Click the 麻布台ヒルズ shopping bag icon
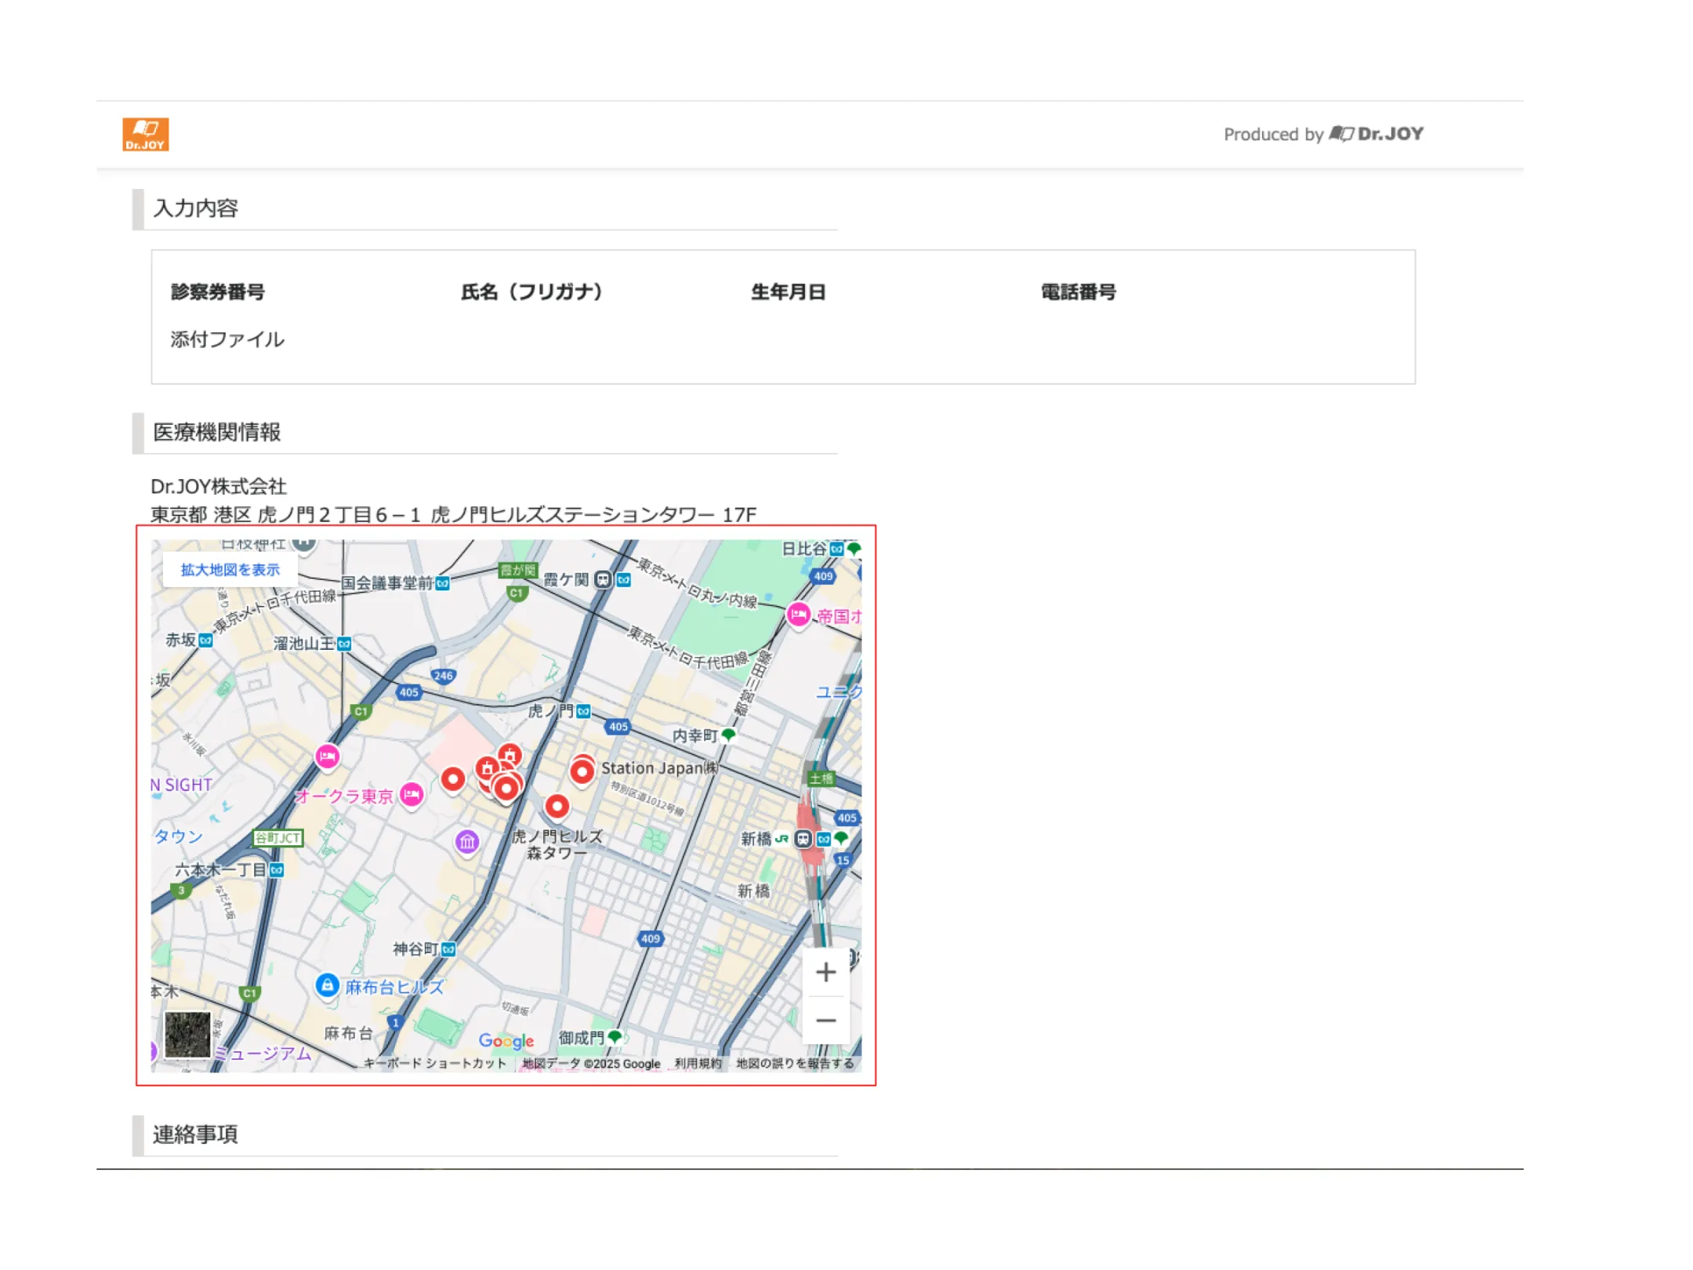 point(327,985)
